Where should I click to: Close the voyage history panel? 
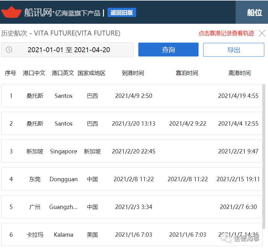pyautogui.click(x=262, y=33)
